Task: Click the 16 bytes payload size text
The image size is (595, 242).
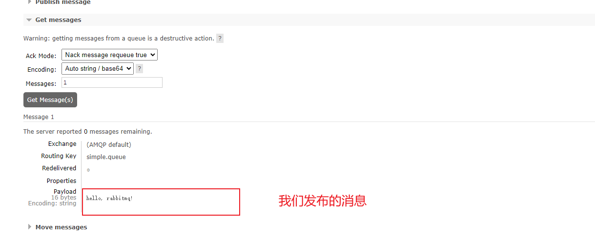Action: (x=63, y=198)
